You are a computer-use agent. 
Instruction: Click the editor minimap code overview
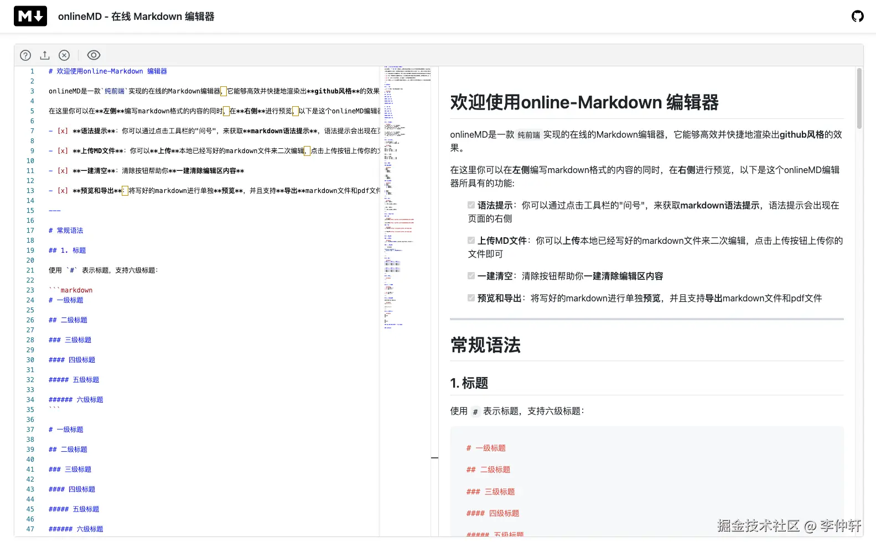click(407, 197)
